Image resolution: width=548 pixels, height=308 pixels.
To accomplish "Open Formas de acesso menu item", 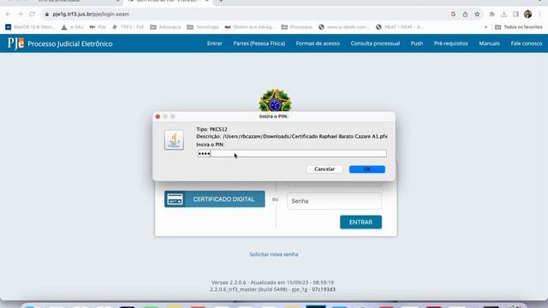I will pos(318,44).
